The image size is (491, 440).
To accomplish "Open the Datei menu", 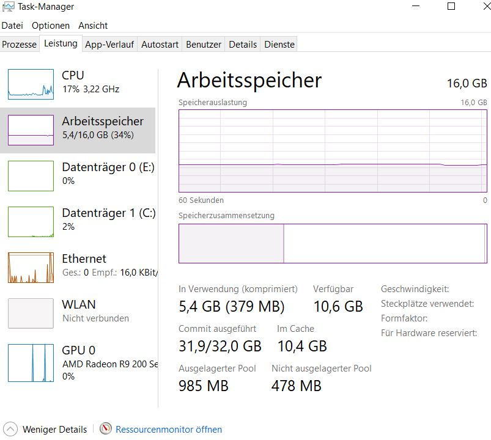I will (12, 26).
